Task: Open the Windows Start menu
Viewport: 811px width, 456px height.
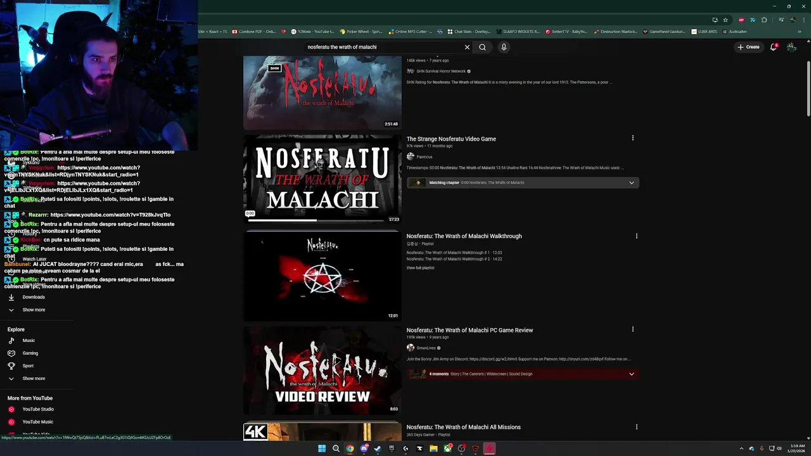Action: point(322,448)
